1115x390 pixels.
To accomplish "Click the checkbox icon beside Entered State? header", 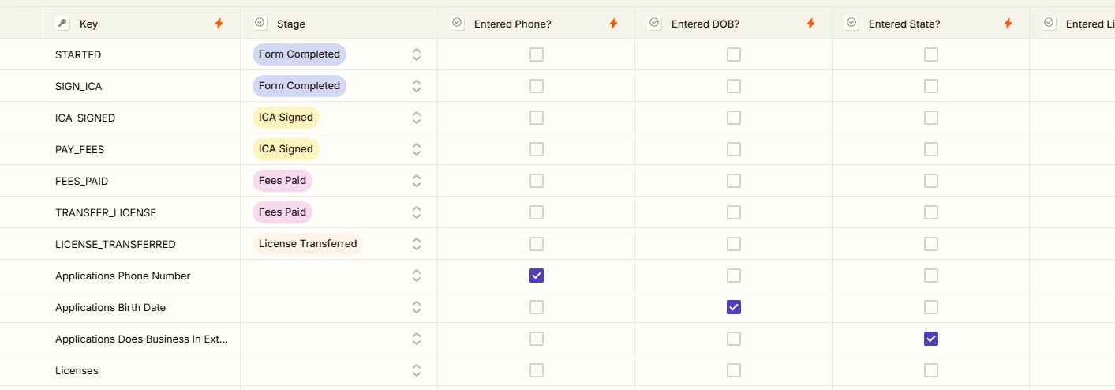I will click(x=851, y=24).
